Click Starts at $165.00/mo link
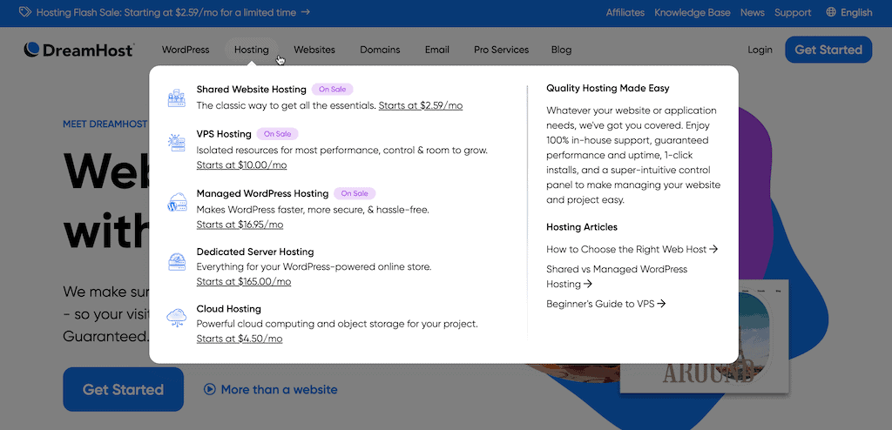Screen dimensions: 892x430 pos(244,281)
